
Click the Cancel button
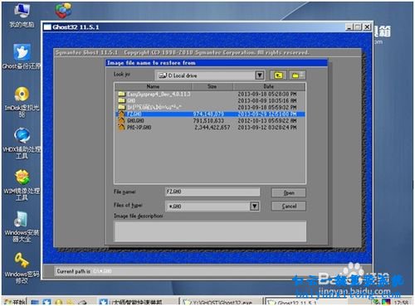289,206
